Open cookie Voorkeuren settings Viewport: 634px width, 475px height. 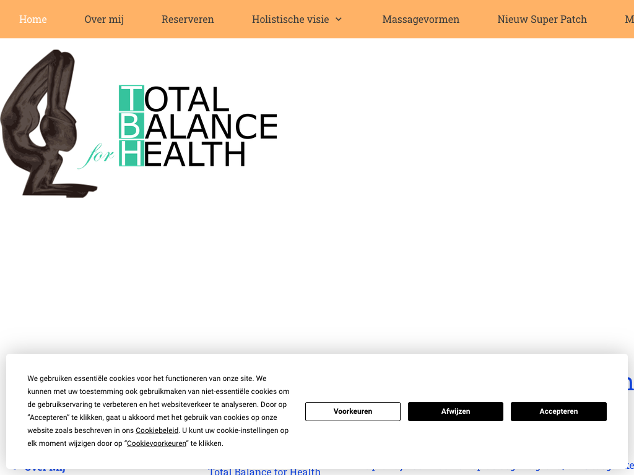click(353, 411)
